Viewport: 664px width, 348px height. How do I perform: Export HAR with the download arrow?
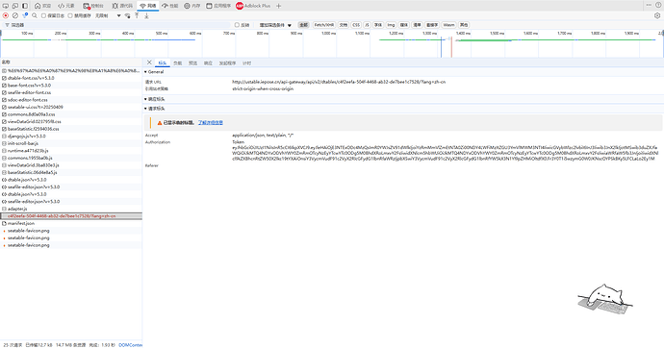tap(146, 15)
